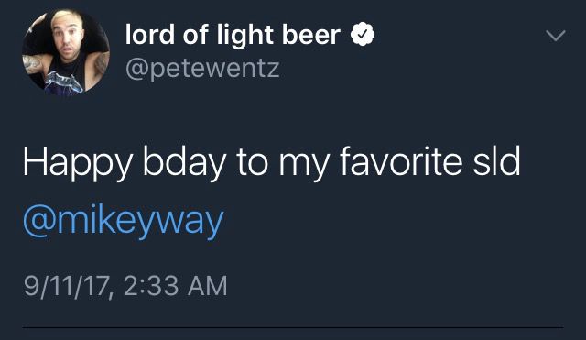
Task: Click the word 'Happy' in the tweet
Action: tap(78, 163)
